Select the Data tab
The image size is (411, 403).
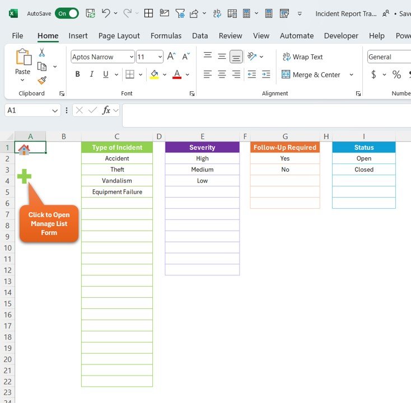[200, 36]
